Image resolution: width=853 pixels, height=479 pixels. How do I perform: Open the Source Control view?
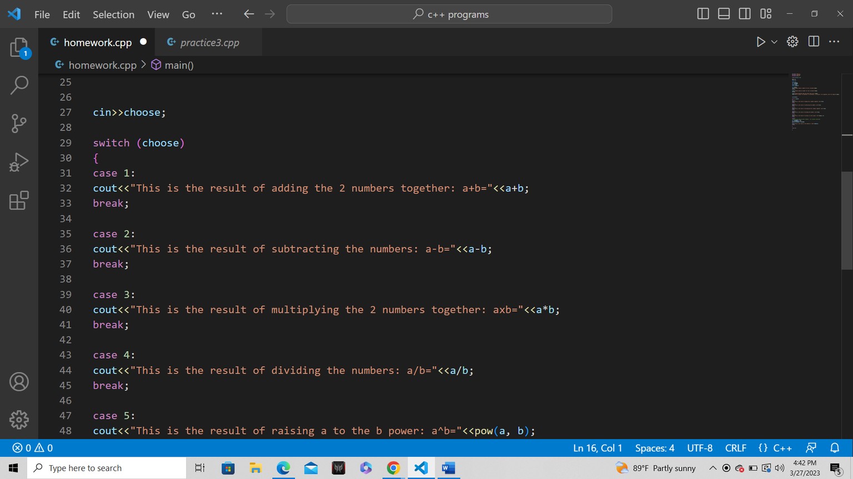pos(19,123)
